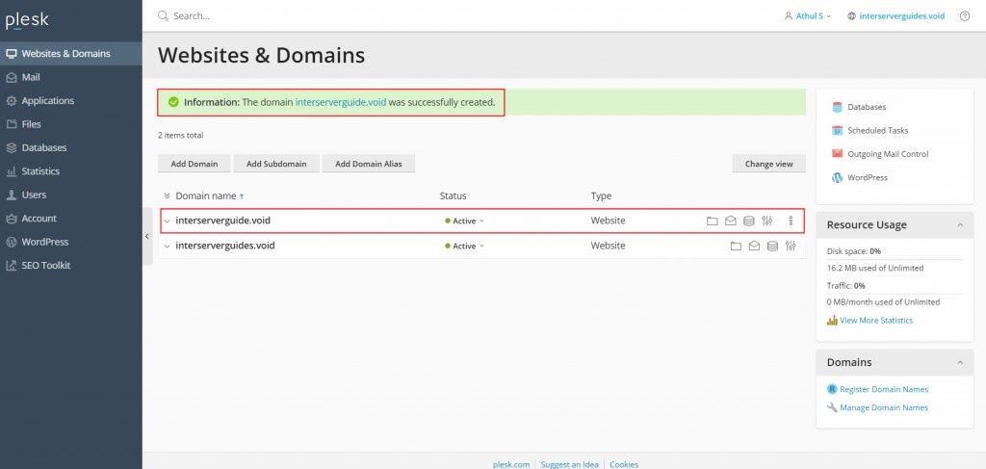The width and height of the screenshot is (986, 469).
Task: Expand the interserverguides.void row chevron
Action: coord(168,247)
